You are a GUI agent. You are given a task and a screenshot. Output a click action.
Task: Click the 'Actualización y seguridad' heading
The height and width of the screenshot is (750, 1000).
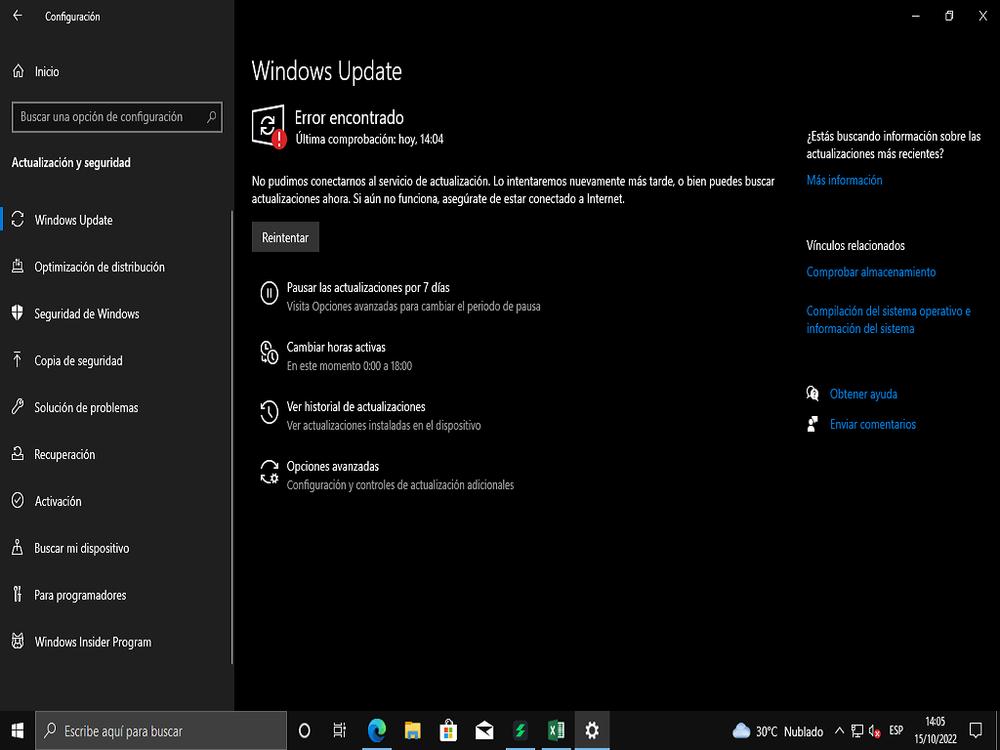[x=71, y=163]
